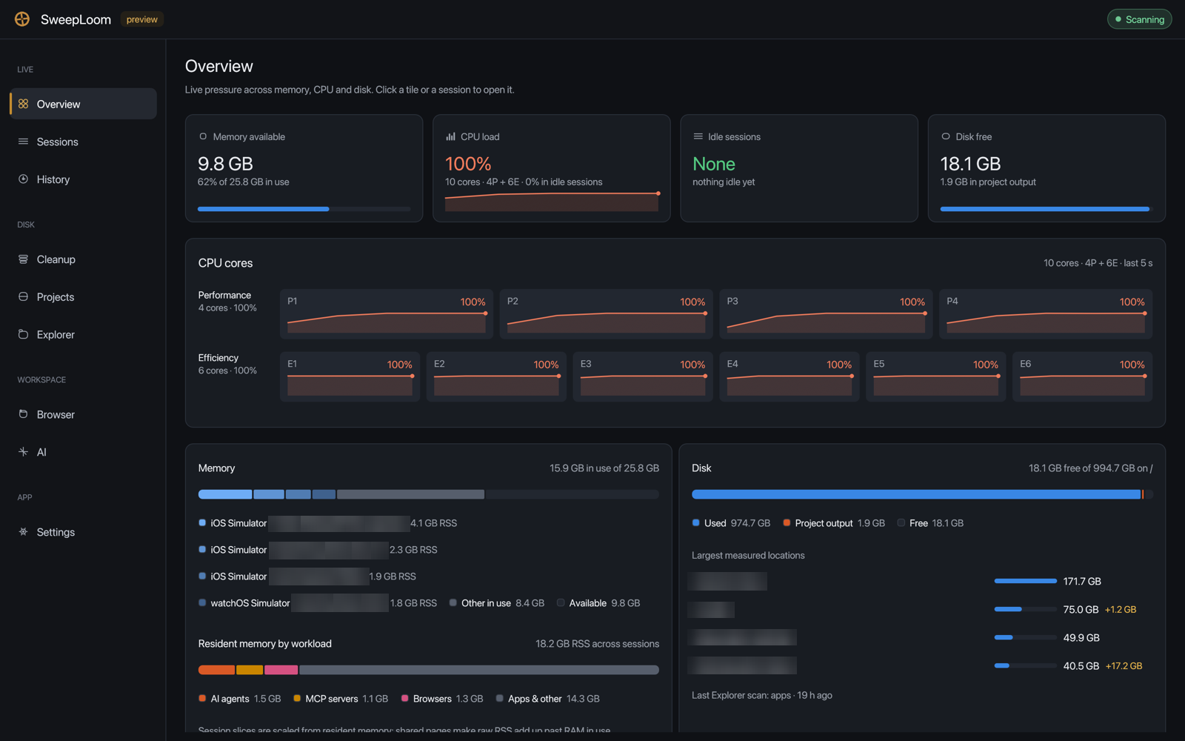Click the Overview grid icon in sidebar

click(x=23, y=104)
